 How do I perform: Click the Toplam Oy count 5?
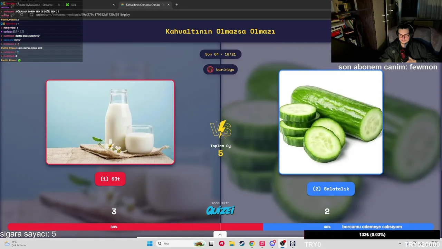coord(220,153)
